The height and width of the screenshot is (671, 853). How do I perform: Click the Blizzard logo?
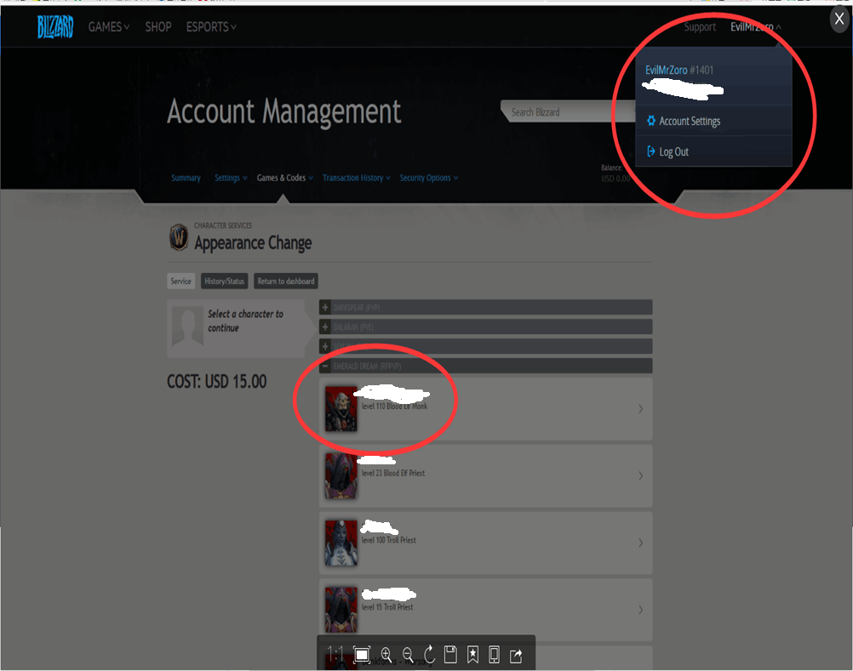[x=55, y=26]
